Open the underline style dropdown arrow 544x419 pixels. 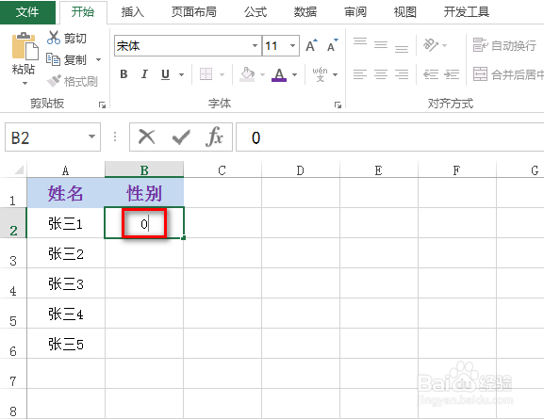tap(181, 74)
